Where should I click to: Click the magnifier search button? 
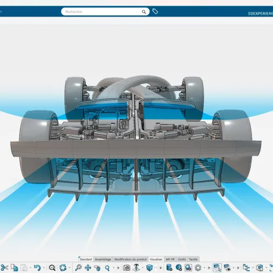pyautogui.click(x=144, y=12)
